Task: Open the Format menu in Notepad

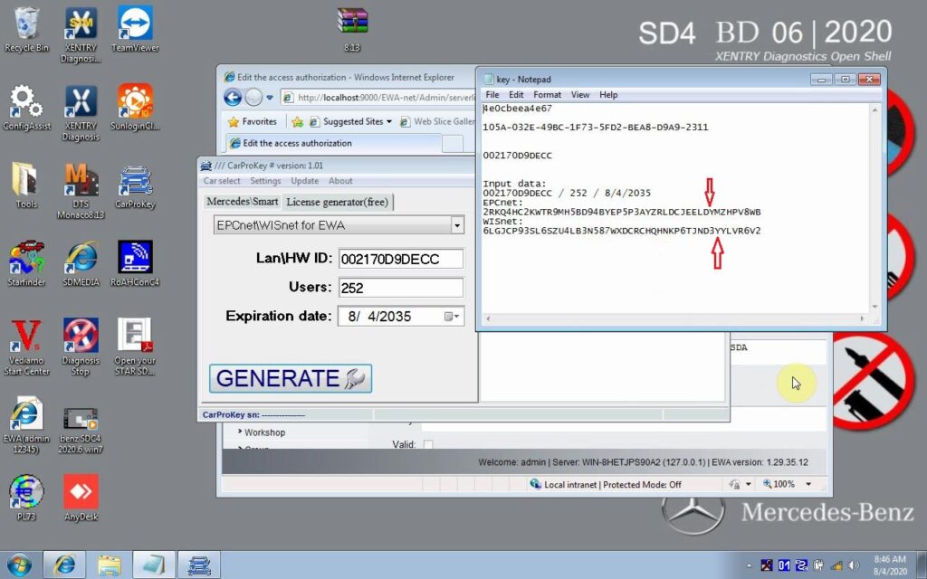Action: [x=547, y=95]
